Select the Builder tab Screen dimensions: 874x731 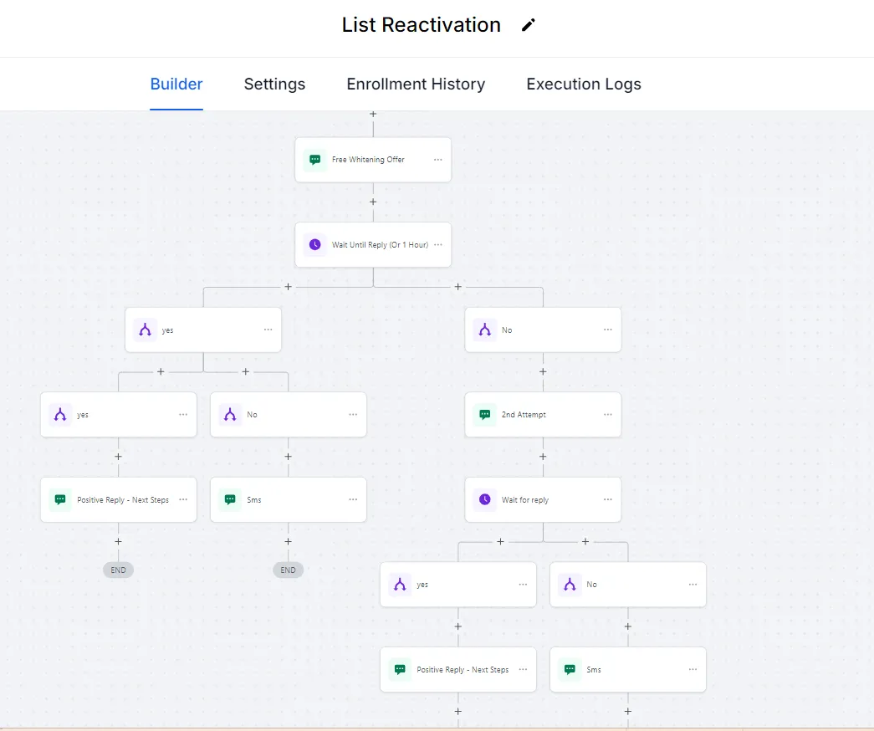pyautogui.click(x=176, y=84)
